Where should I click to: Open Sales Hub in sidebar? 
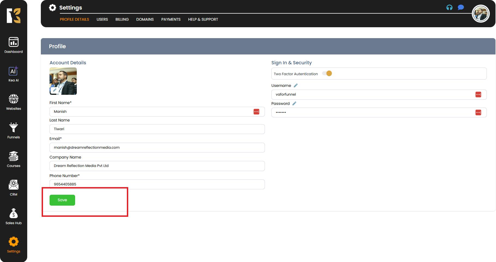[14, 217]
